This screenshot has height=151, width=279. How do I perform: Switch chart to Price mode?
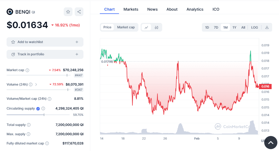[107, 27]
